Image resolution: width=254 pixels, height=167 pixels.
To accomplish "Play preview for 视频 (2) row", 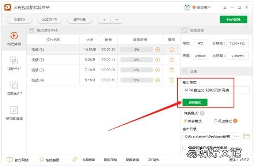I will [158, 60].
